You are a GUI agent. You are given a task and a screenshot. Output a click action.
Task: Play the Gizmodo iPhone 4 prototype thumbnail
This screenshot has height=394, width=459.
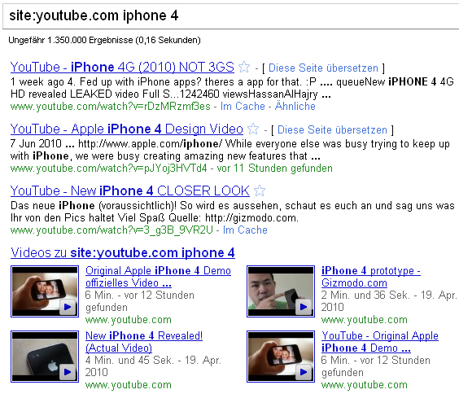[x=281, y=291]
